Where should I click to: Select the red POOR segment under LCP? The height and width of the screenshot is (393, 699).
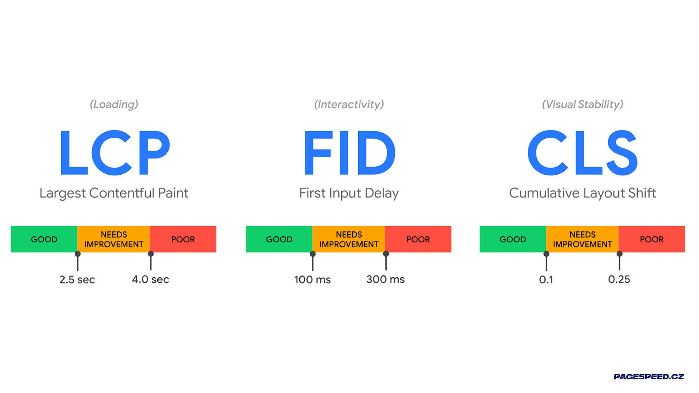(x=183, y=239)
